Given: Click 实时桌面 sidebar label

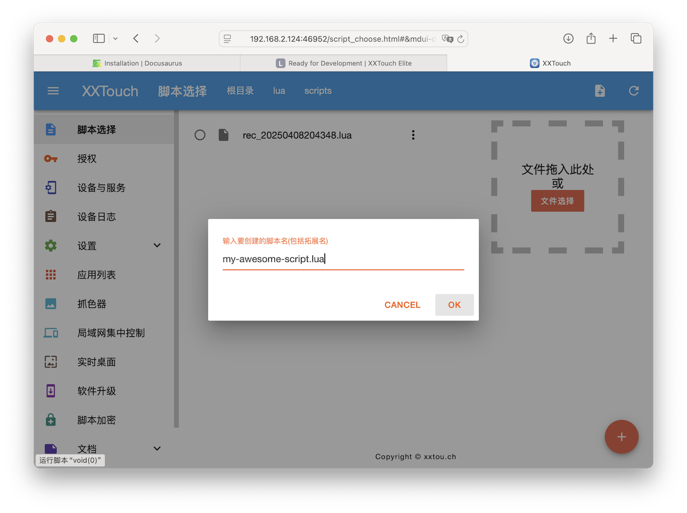Looking at the screenshot, I should click(x=97, y=362).
